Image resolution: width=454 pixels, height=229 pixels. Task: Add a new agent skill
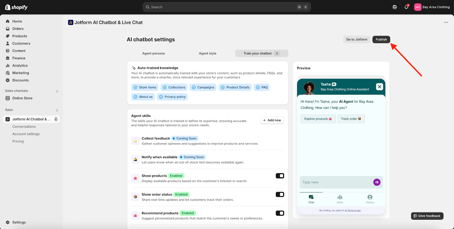[x=272, y=120]
